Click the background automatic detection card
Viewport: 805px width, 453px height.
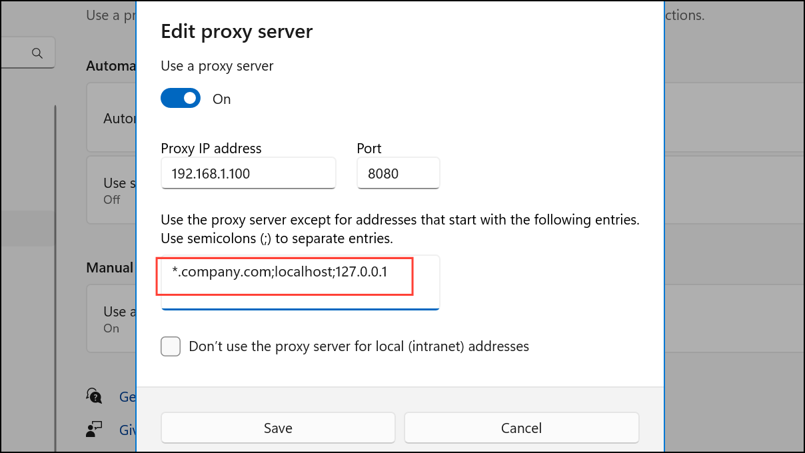pos(111,119)
